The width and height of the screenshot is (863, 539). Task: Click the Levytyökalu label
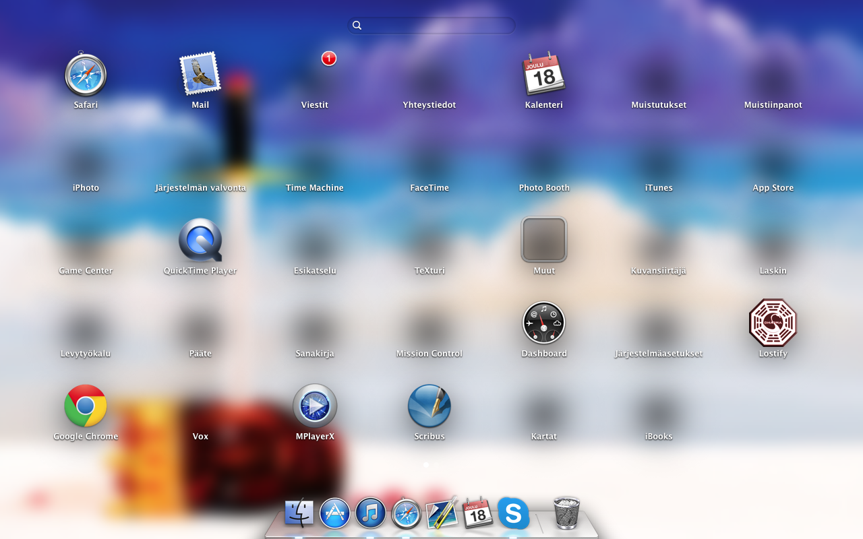(86, 354)
